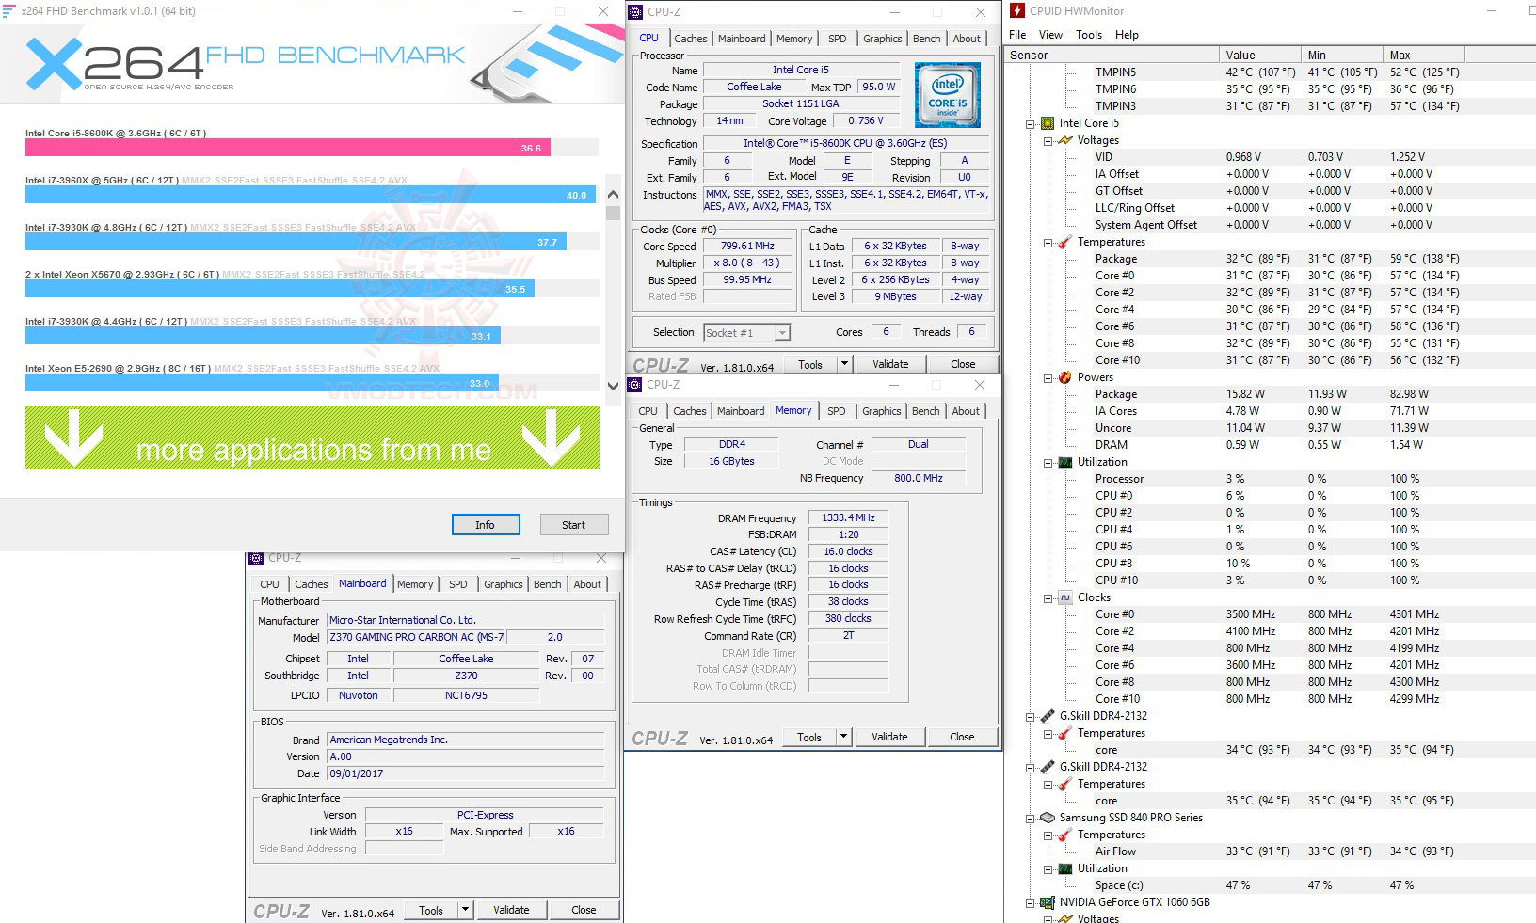The width and height of the screenshot is (1536, 923).
Task: Open the File menu in HWMonitor
Action: coord(1017,35)
